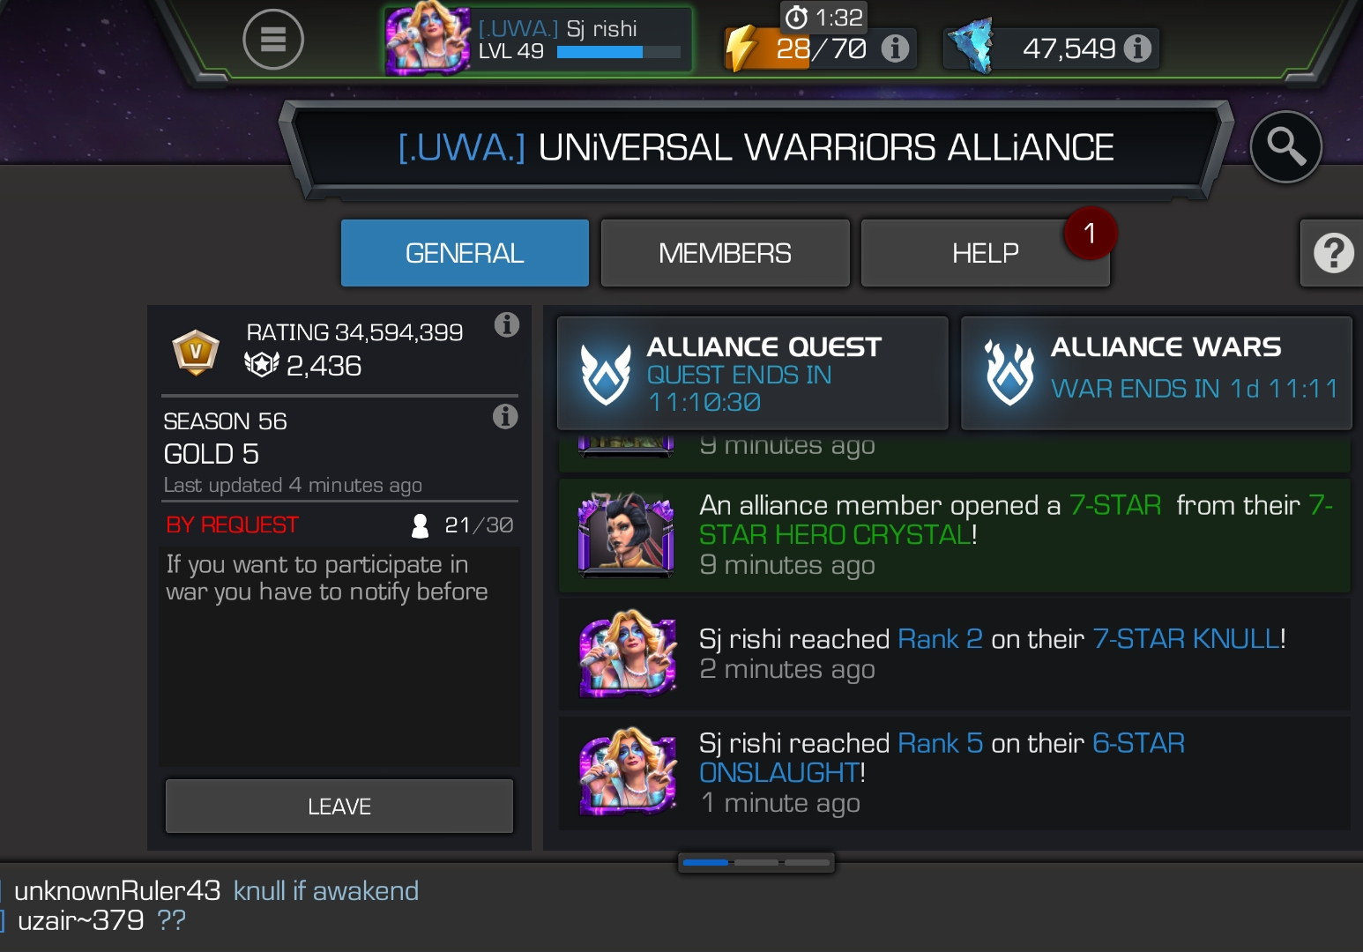
Task: Open the Sj rishi profile portrait
Action: pos(428,40)
